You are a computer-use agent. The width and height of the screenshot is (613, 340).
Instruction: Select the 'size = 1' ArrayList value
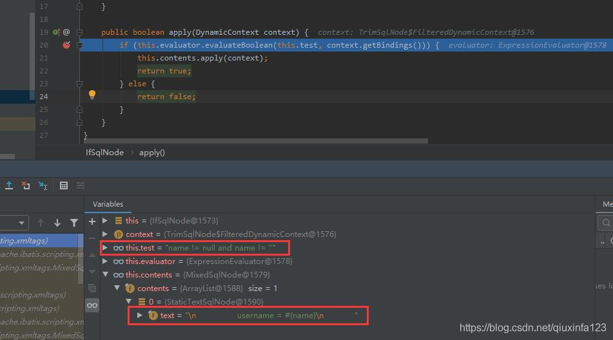click(x=263, y=288)
